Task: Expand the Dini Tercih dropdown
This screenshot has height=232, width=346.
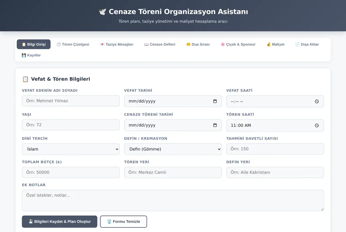Action: point(71,149)
